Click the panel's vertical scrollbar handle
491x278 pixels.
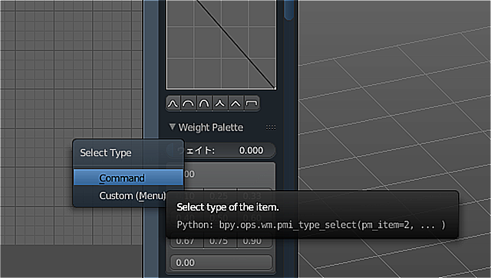(288, 9)
